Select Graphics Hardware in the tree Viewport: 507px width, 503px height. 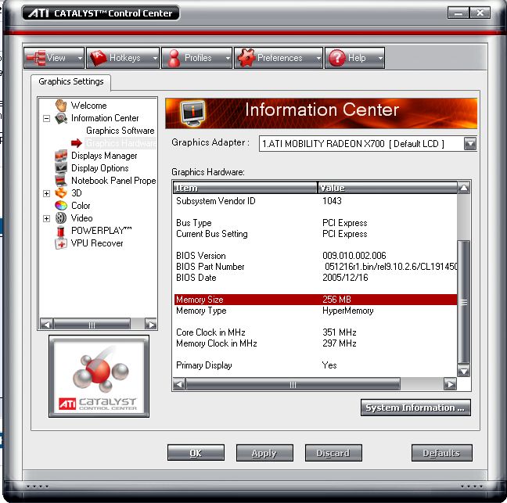click(x=120, y=143)
